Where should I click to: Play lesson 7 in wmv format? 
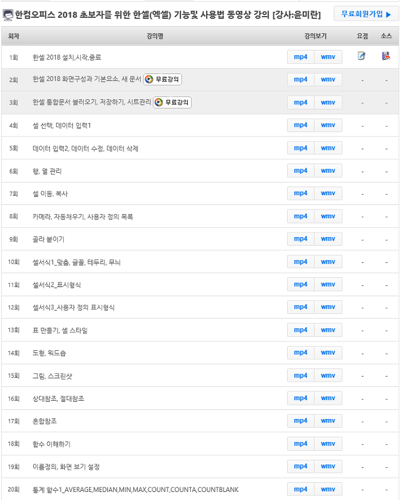pos(328,193)
